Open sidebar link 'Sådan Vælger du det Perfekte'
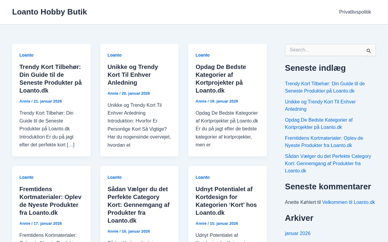 [328, 163]
